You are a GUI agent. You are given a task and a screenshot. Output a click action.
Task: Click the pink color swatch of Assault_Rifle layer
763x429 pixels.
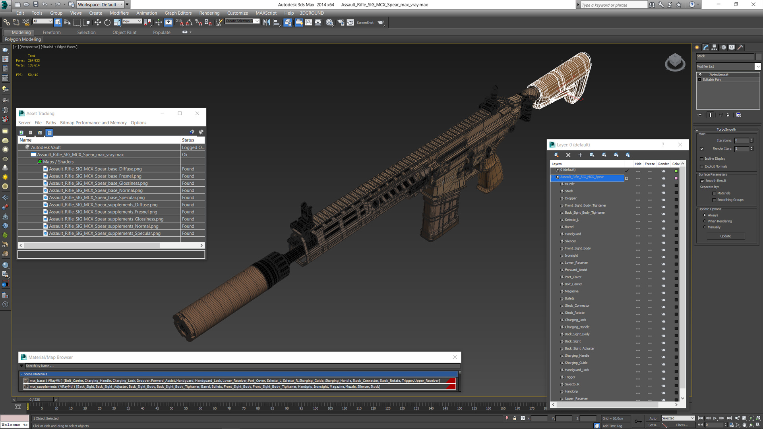tap(676, 178)
